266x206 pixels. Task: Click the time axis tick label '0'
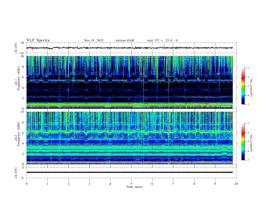coord(27,184)
